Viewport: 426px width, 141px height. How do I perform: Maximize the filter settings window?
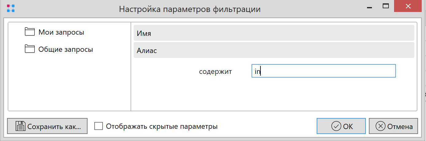pos(385,6)
